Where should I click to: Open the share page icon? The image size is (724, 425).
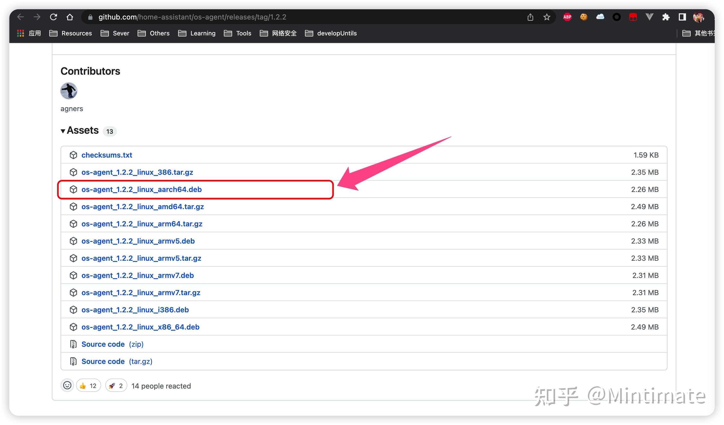530,17
